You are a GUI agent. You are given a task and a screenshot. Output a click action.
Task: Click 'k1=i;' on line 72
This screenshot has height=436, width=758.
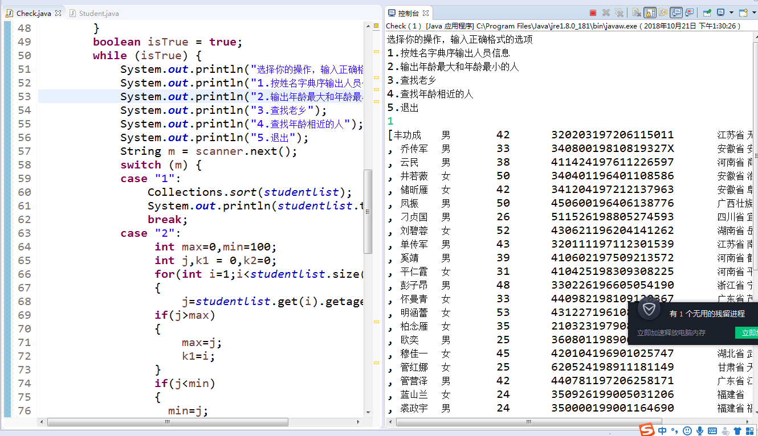point(199,356)
